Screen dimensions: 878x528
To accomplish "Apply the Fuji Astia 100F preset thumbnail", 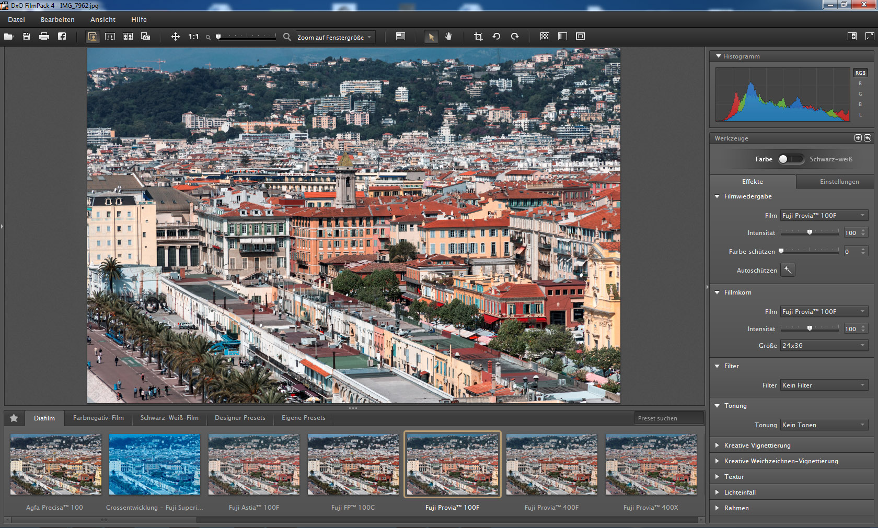I will [254, 464].
